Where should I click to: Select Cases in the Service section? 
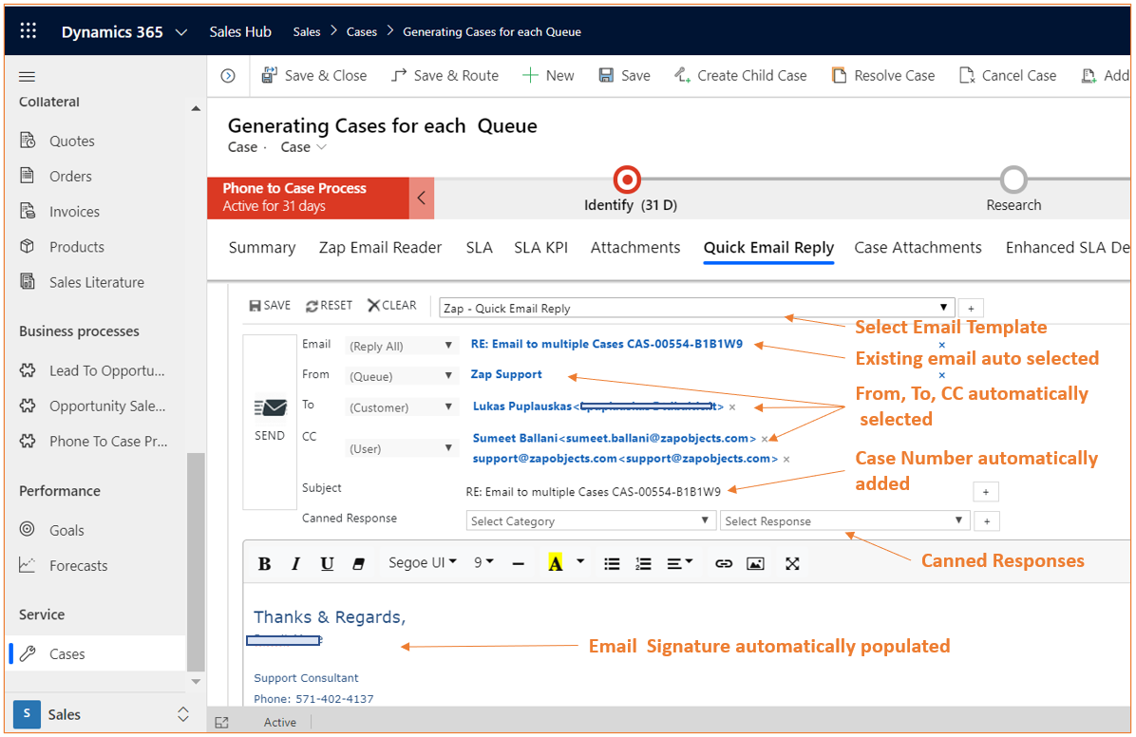(x=96, y=653)
